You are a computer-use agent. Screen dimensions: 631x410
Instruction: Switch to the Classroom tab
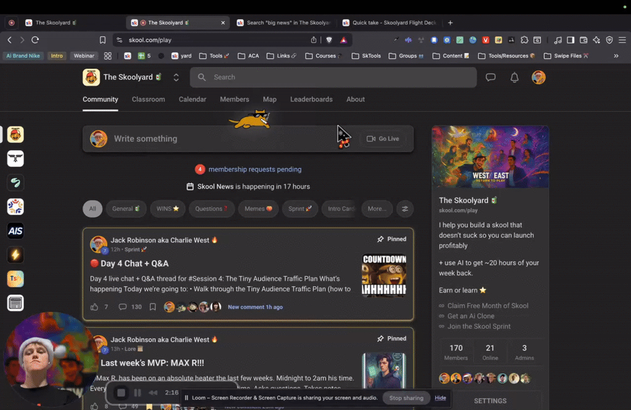[148, 99]
